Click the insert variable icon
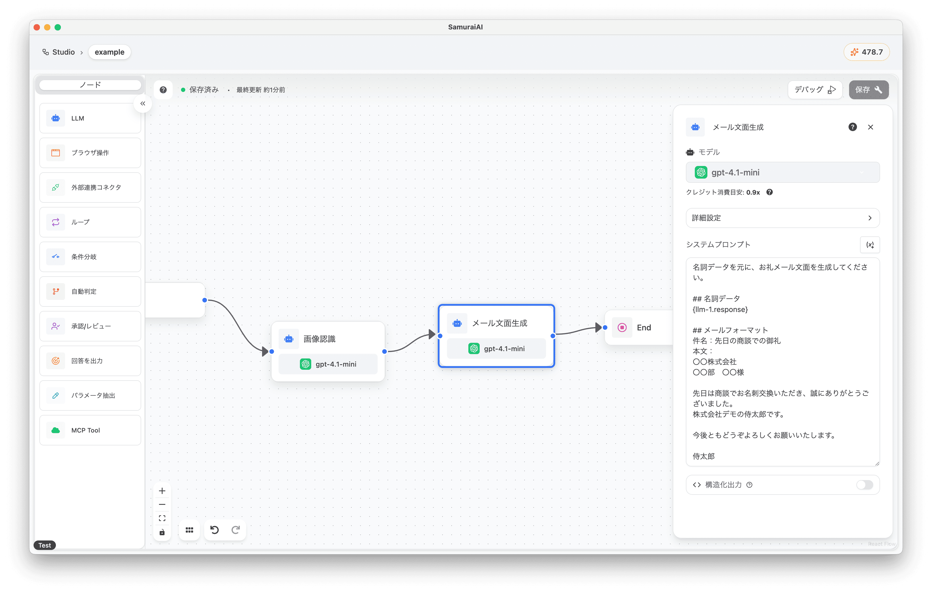This screenshot has height=593, width=932. (x=870, y=245)
